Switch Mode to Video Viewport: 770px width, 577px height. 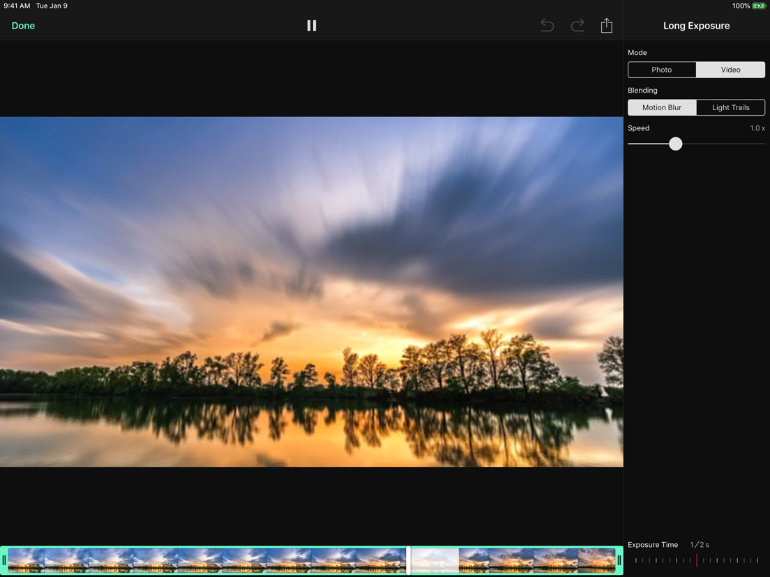coord(730,70)
